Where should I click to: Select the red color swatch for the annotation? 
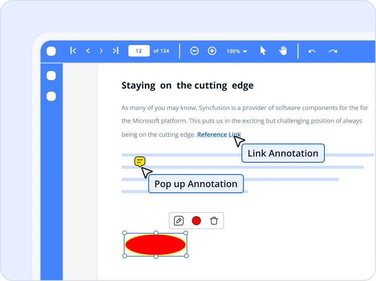(x=196, y=221)
